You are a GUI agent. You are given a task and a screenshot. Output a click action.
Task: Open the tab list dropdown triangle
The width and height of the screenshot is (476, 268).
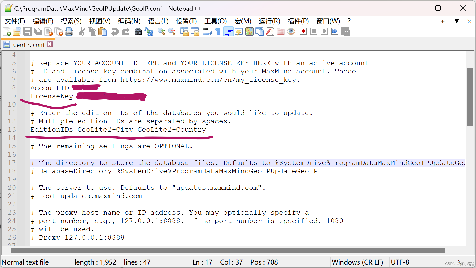coord(457,21)
